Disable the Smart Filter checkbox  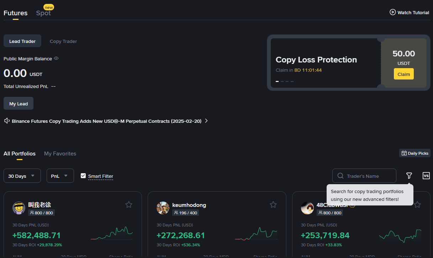click(x=83, y=176)
